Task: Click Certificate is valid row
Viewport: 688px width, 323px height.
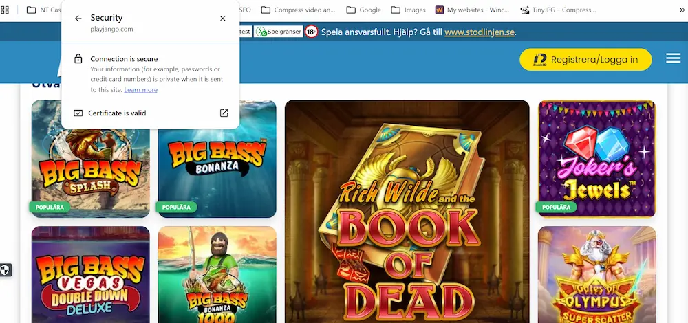Action: [x=151, y=113]
